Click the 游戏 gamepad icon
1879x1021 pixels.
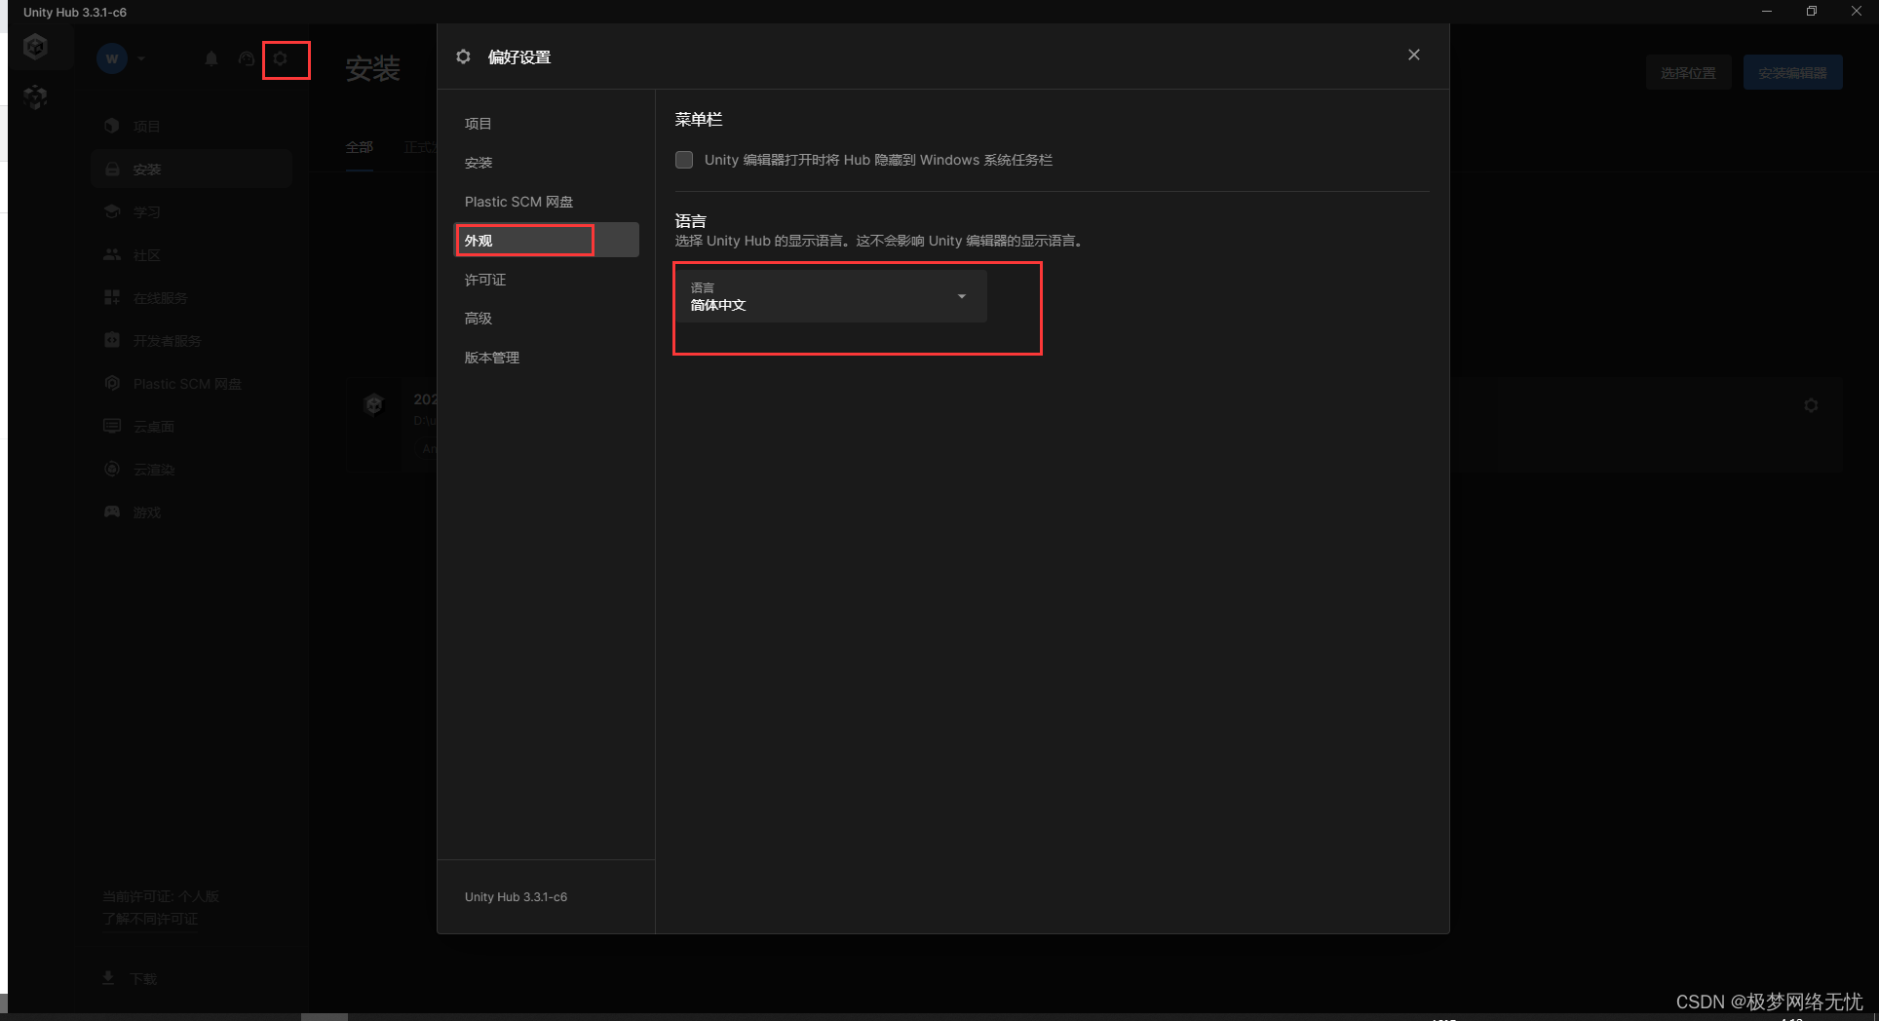pyautogui.click(x=112, y=511)
